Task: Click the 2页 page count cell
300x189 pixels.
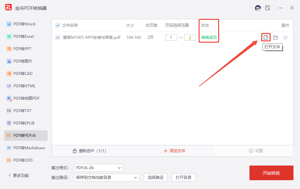Action: tap(150, 37)
